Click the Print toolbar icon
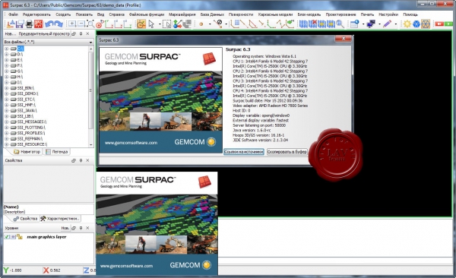Image resolution: width=456 pixels, height=278 pixels. 30,24
